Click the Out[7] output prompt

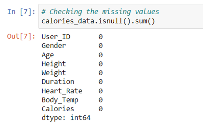(21, 37)
